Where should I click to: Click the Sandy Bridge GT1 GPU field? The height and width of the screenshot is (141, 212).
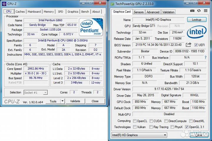pos(144,26)
